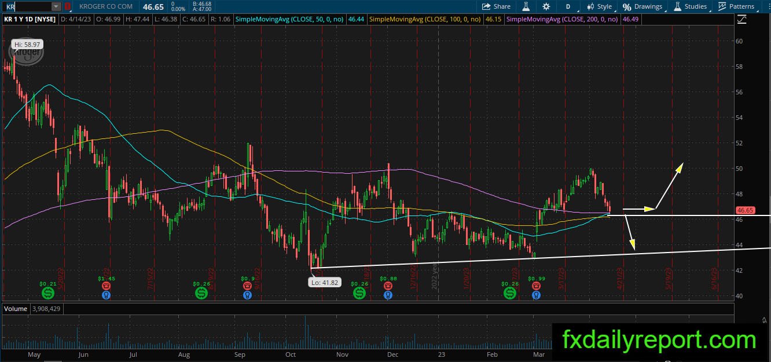Open chart settings with the gear icon
The height and width of the screenshot is (362, 771).
[546, 6]
